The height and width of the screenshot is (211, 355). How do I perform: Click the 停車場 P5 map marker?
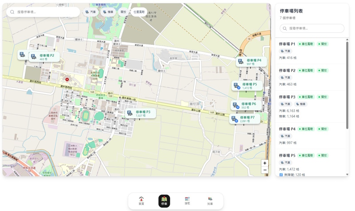(x=246, y=86)
